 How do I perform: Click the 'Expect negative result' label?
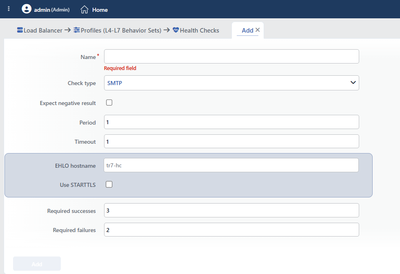(x=68, y=103)
